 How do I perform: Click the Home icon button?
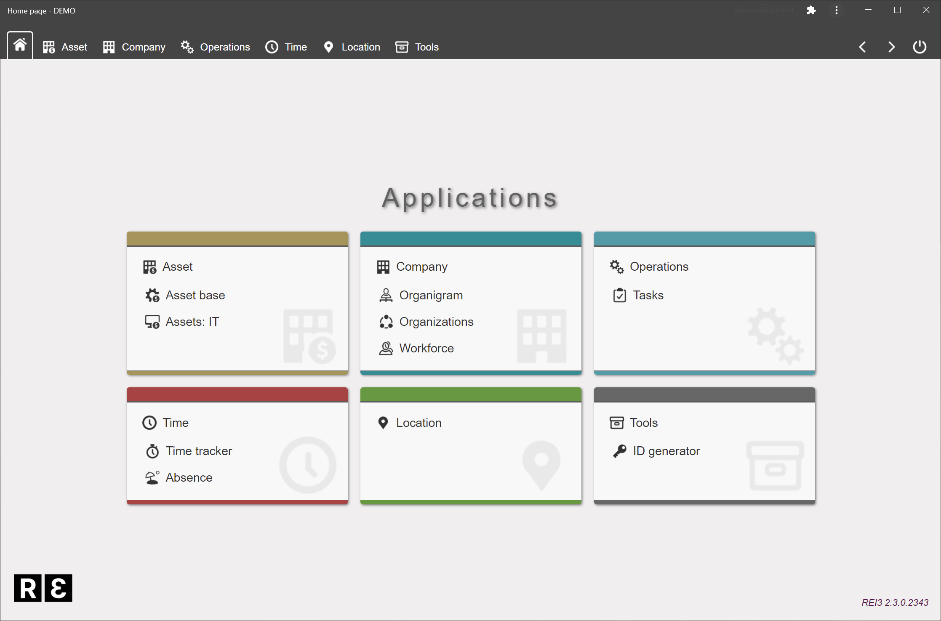[x=20, y=45]
